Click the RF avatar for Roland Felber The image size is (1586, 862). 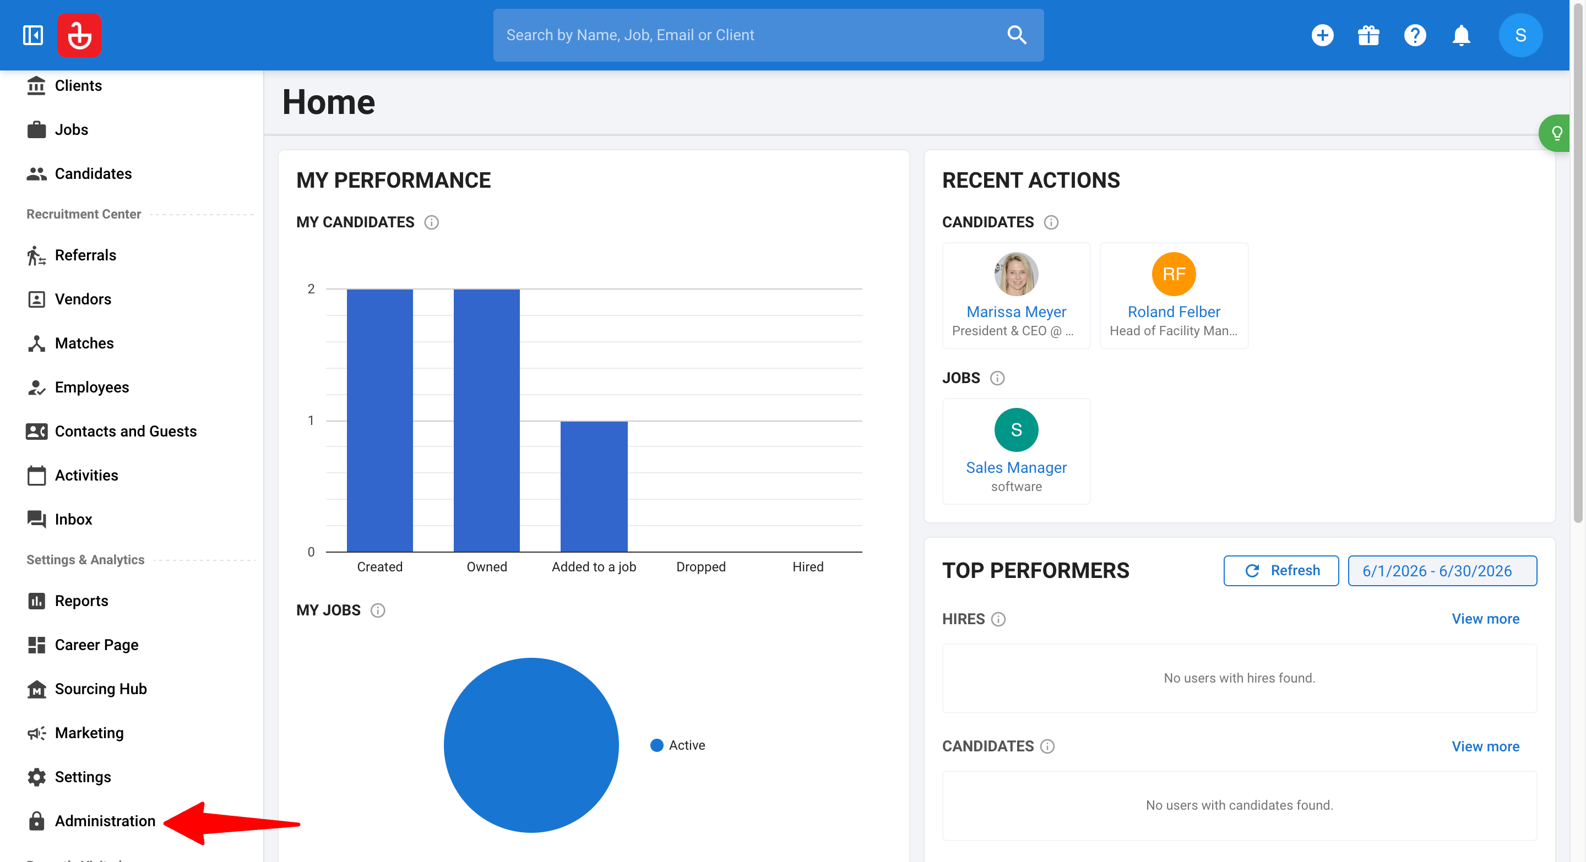(x=1174, y=274)
